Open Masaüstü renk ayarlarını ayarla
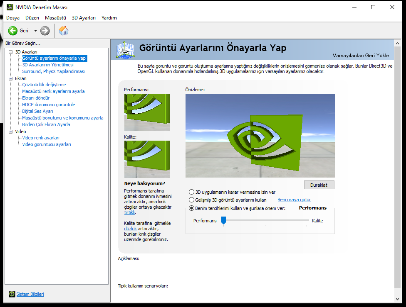The height and width of the screenshot is (307, 406). click(x=53, y=91)
